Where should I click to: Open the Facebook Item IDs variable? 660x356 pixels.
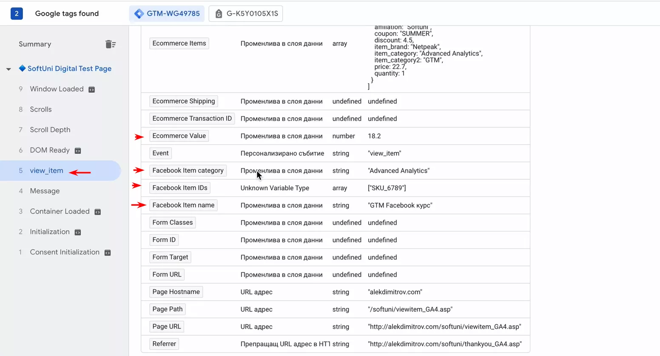180,188
